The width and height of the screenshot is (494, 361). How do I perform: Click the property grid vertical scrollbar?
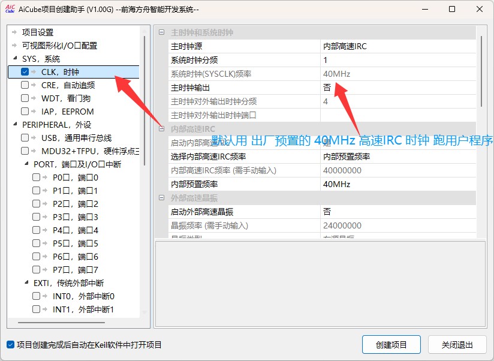(481, 71)
